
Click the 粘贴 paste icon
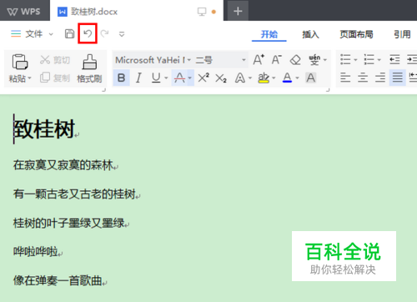click(x=20, y=62)
